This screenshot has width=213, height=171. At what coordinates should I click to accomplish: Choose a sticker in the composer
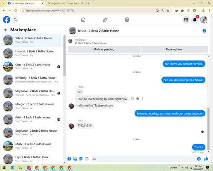(81, 159)
